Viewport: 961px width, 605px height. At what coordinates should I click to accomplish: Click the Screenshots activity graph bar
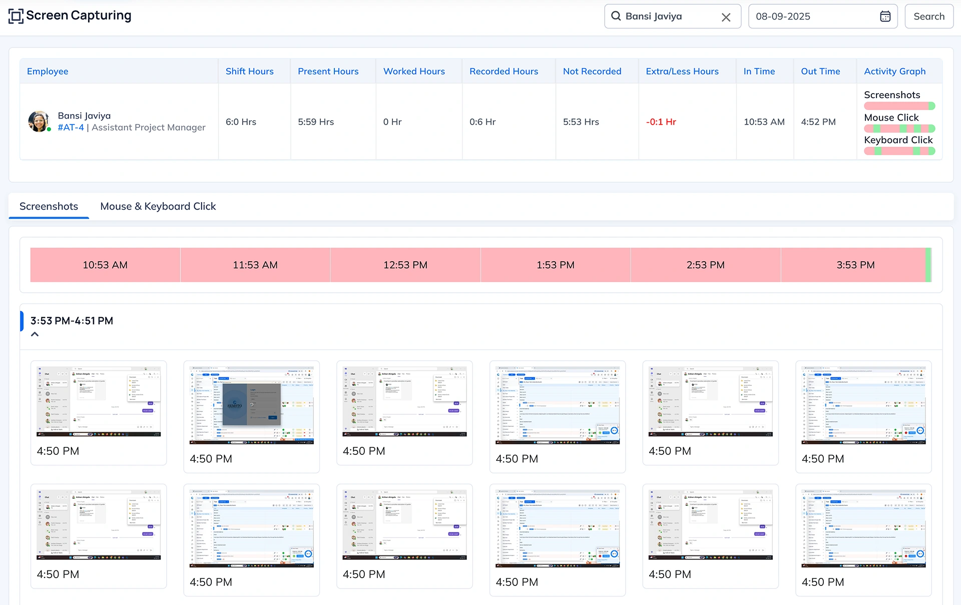point(899,106)
